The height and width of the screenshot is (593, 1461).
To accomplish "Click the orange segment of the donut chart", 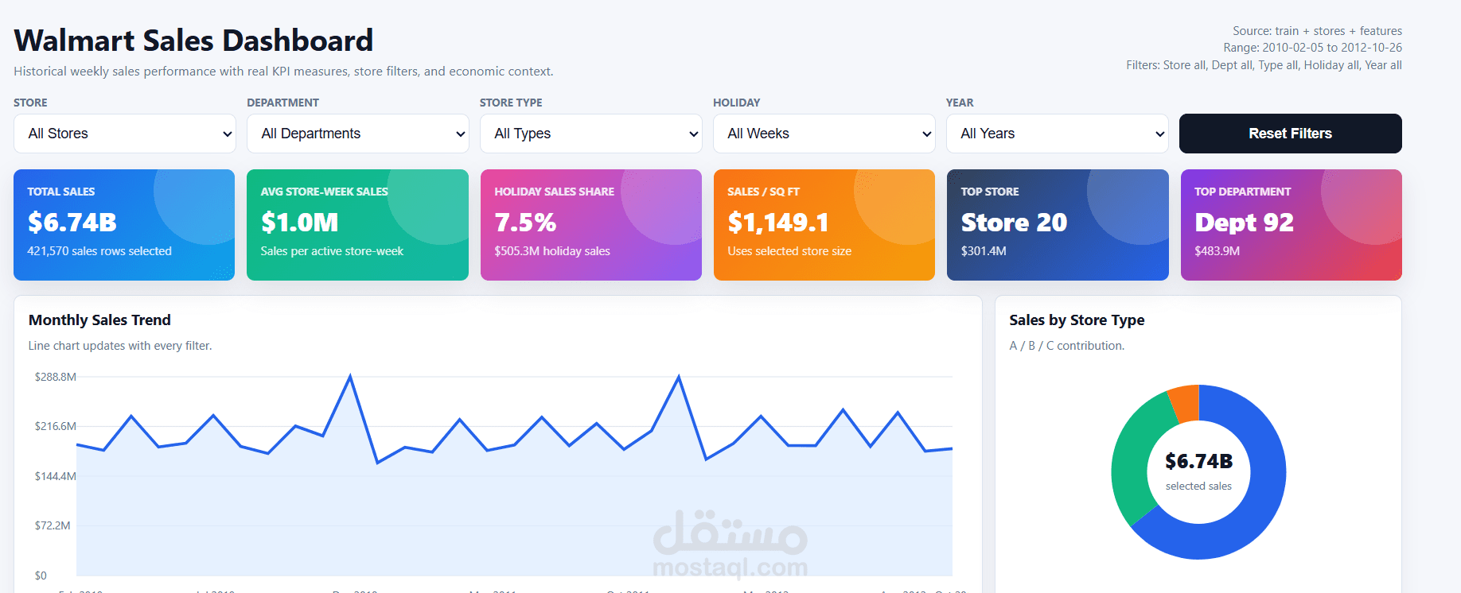I will click(x=1186, y=402).
